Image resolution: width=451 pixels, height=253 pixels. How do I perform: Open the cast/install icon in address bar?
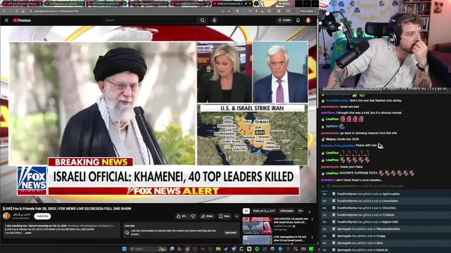click(x=223, y=11)
